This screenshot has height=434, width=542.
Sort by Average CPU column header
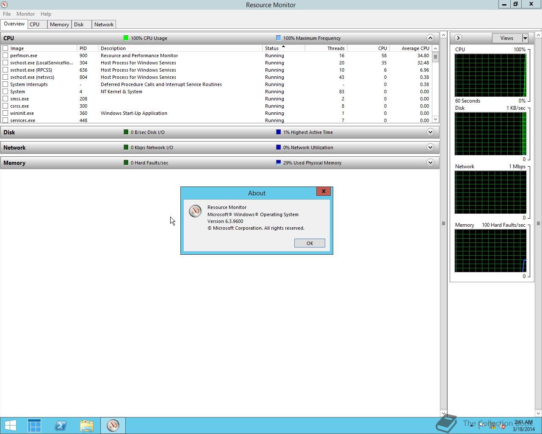click(x=410, y=48)
